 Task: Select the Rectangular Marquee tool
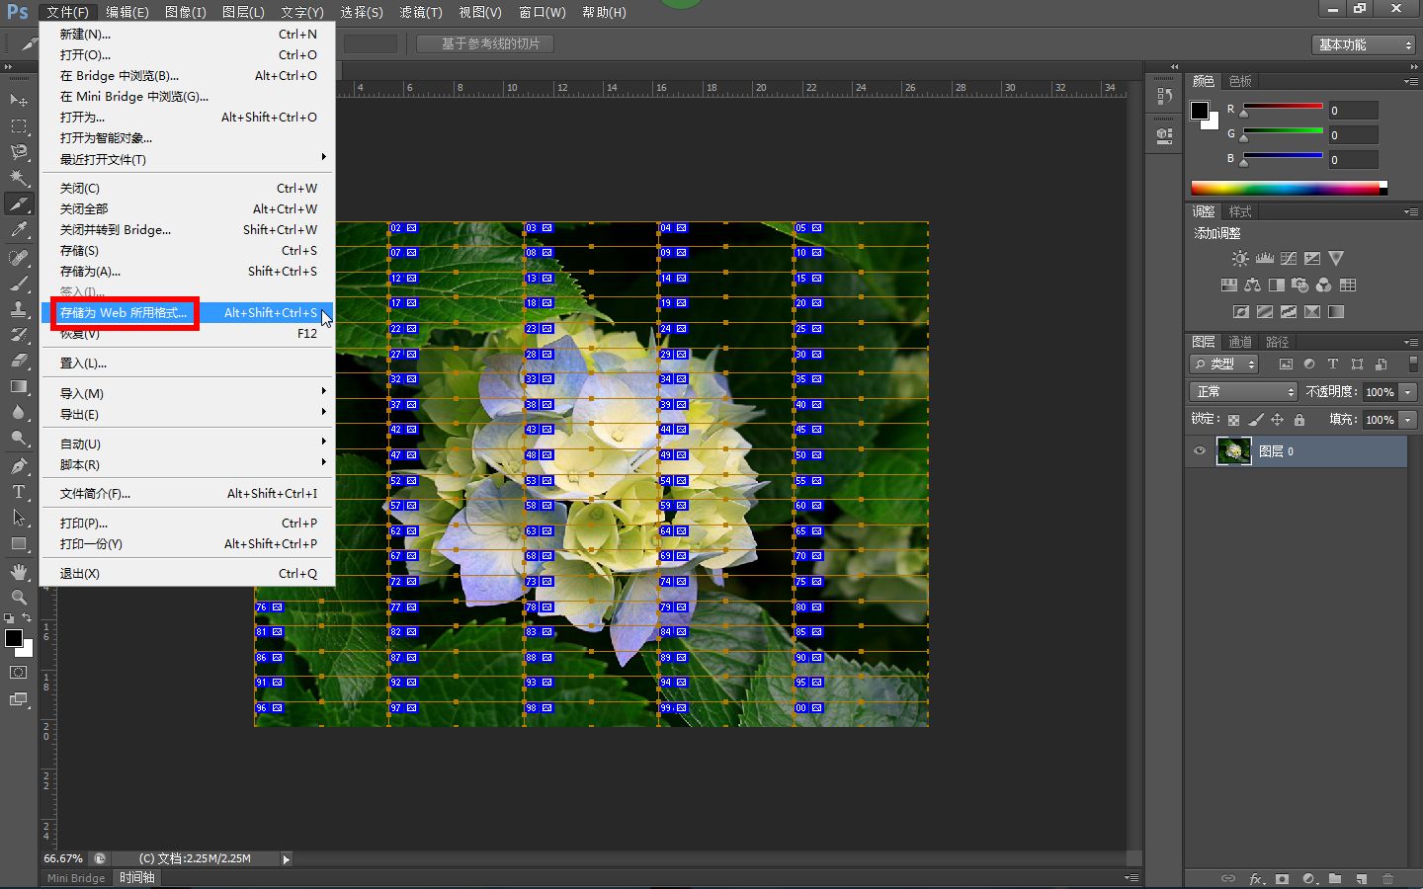click(x=19, y=126)
